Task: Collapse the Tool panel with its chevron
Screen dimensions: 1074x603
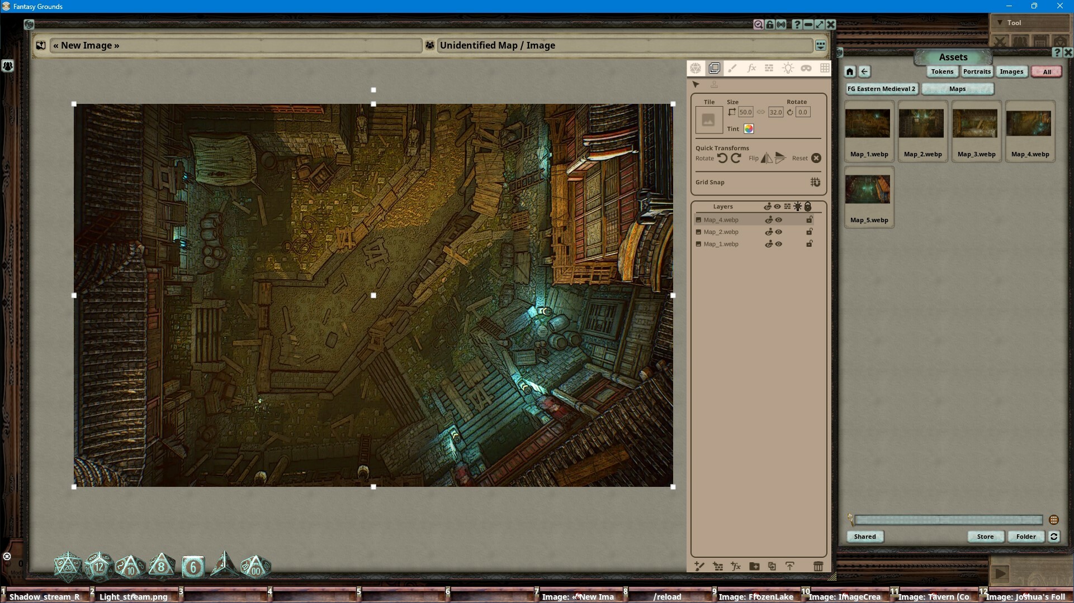Action: click(1000, 22)
